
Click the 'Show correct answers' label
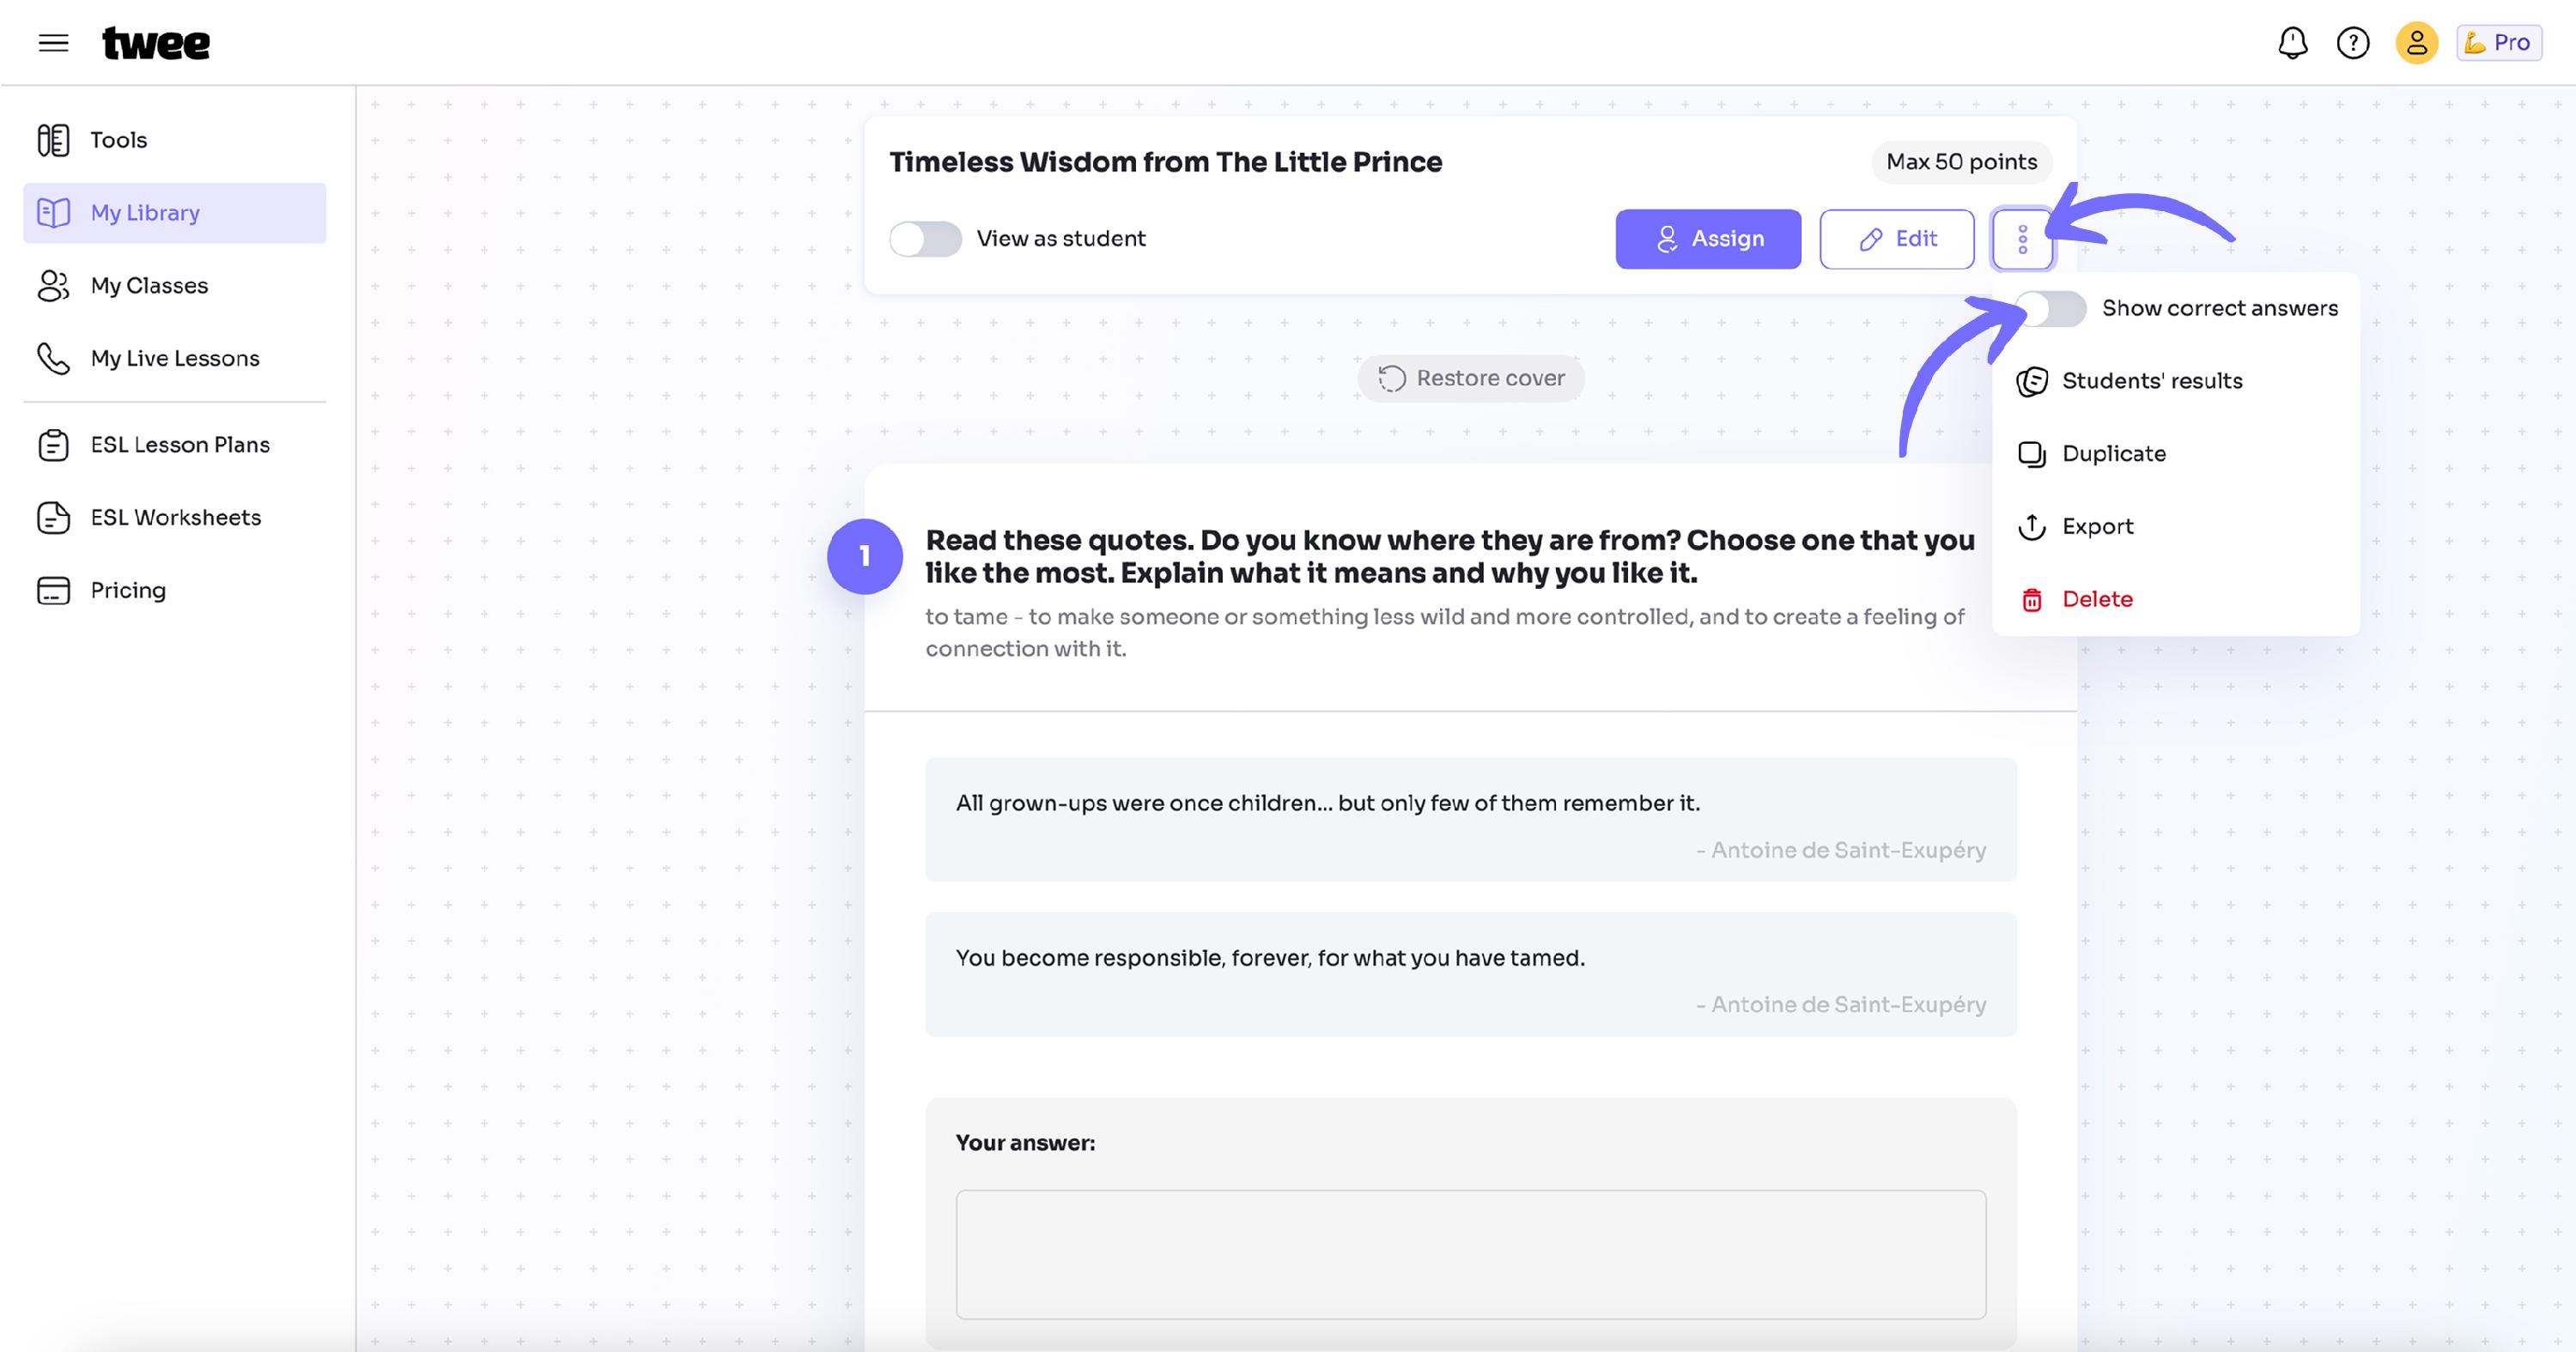click(x=2220, y=309)
